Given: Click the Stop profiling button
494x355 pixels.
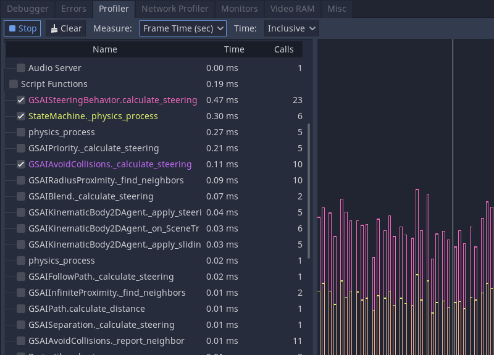Looking at the screenshot, I should click(23, 28).
